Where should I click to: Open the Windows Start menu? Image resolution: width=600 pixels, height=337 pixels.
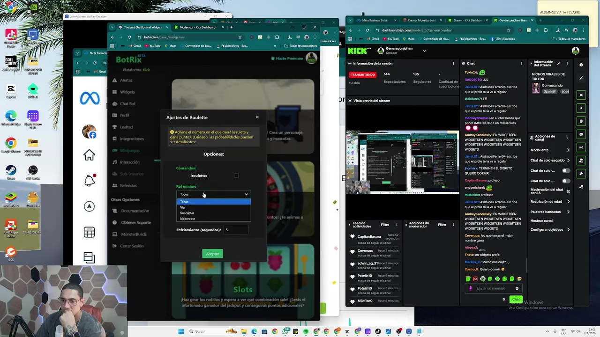pyautogui.click(x=181, y=331)
